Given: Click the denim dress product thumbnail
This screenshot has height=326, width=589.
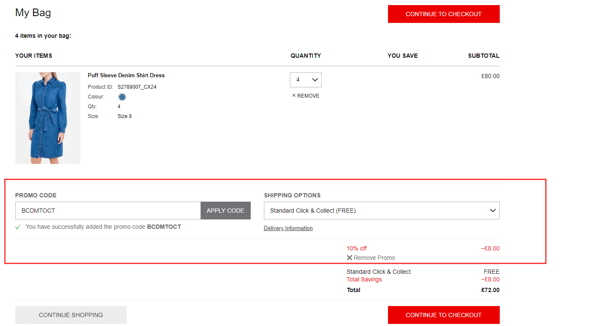Looking at the screenshot, I should [48, 118].
